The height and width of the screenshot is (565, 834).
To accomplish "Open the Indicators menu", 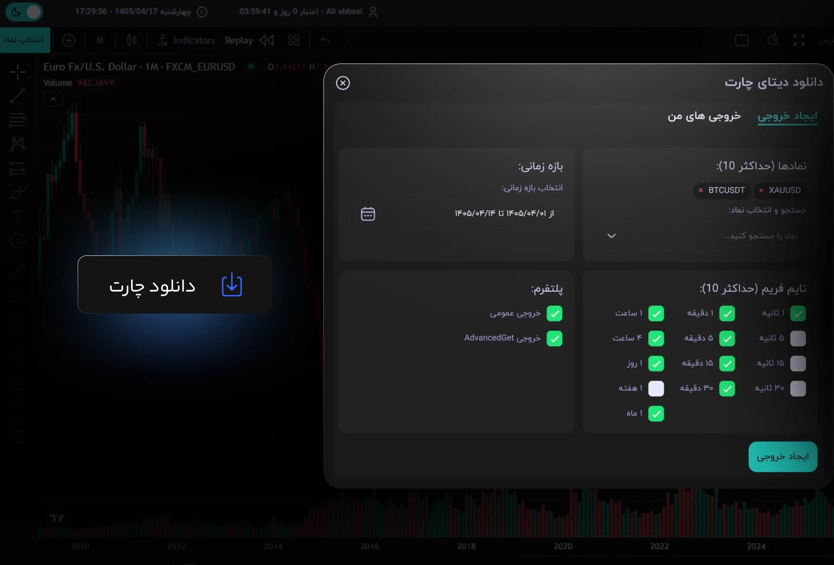I will point(187,41).
